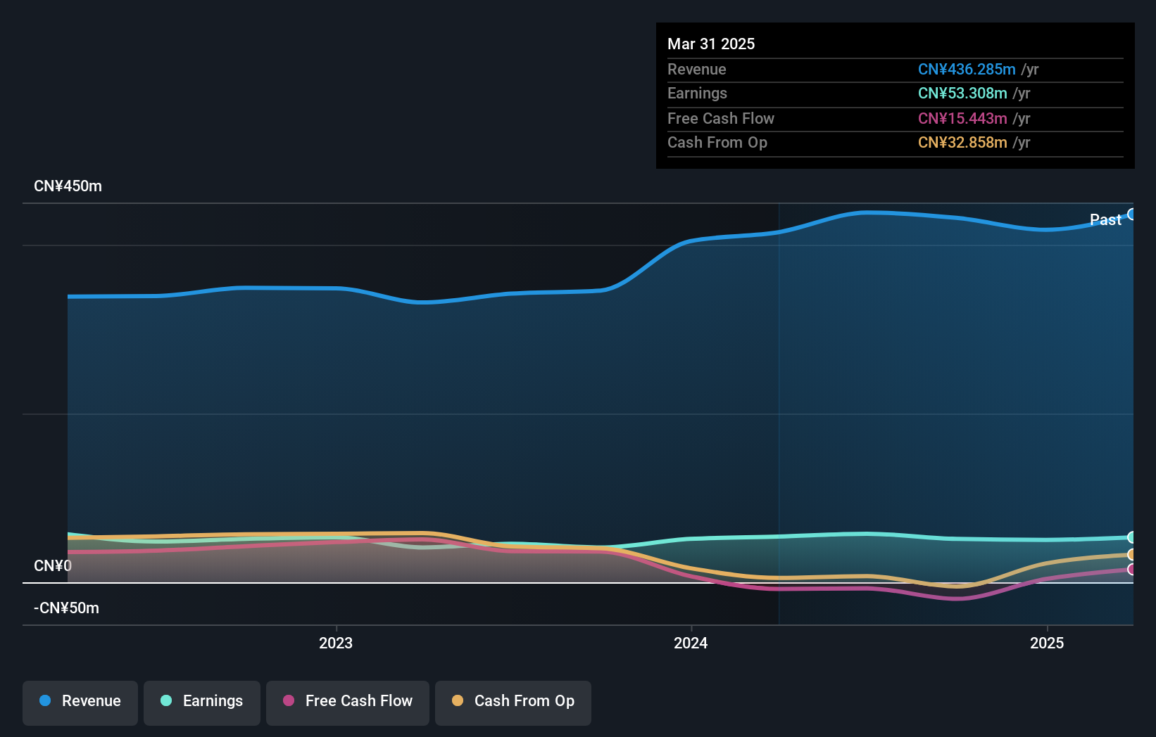This screenshot has height=737, width=1156.
Task: Select the Earnings endpoint marker on chart
Action: (1131, 537)
